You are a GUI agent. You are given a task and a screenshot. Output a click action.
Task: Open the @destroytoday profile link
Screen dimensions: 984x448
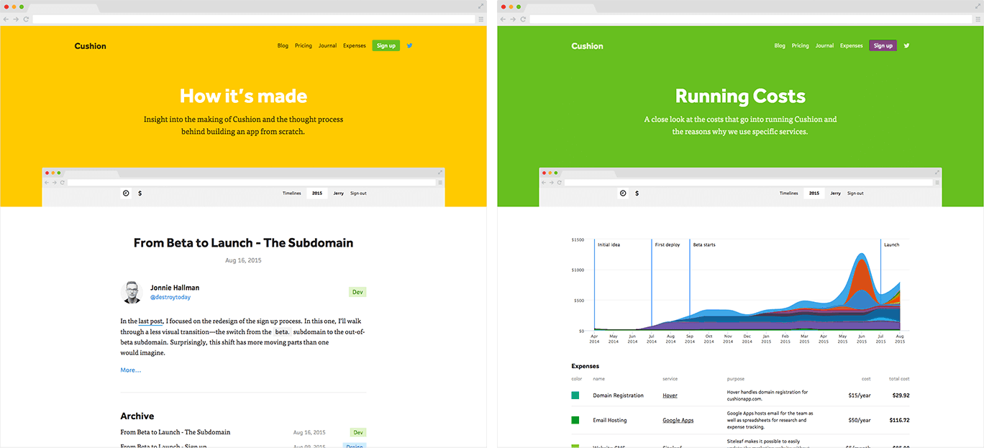coord(170,297)
